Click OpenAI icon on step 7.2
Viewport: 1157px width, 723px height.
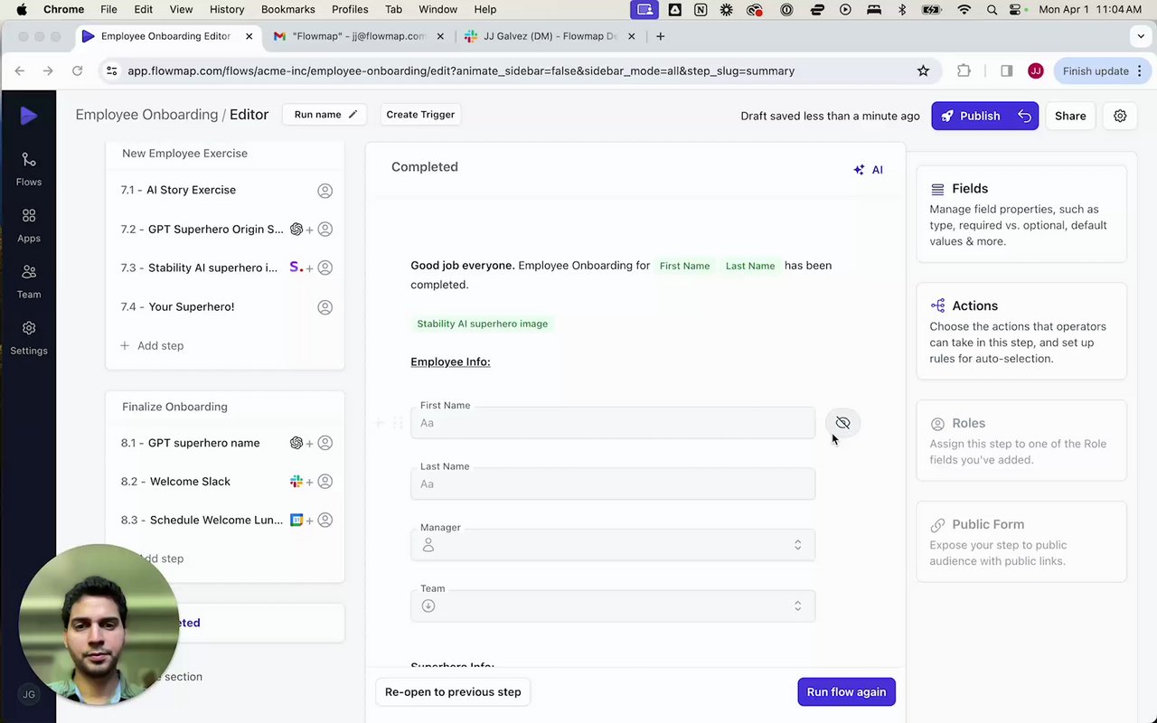[296, 230]
